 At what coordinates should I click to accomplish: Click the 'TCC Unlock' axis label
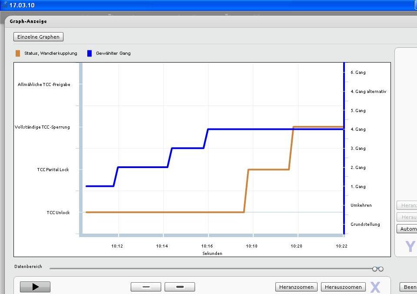coord(58,213)
